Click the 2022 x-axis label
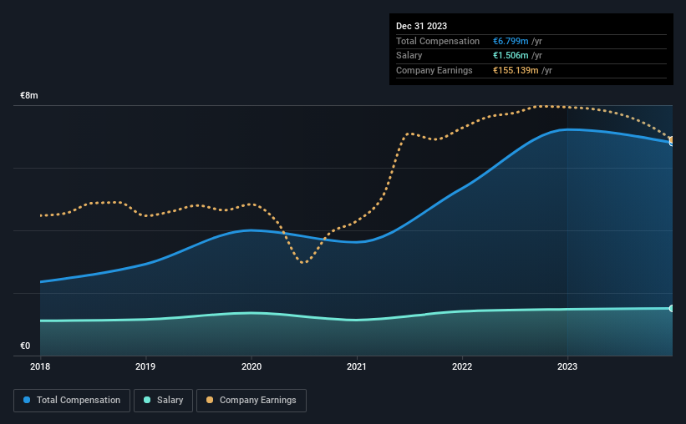This screenshot has width=686, height=424. point(462,366)
